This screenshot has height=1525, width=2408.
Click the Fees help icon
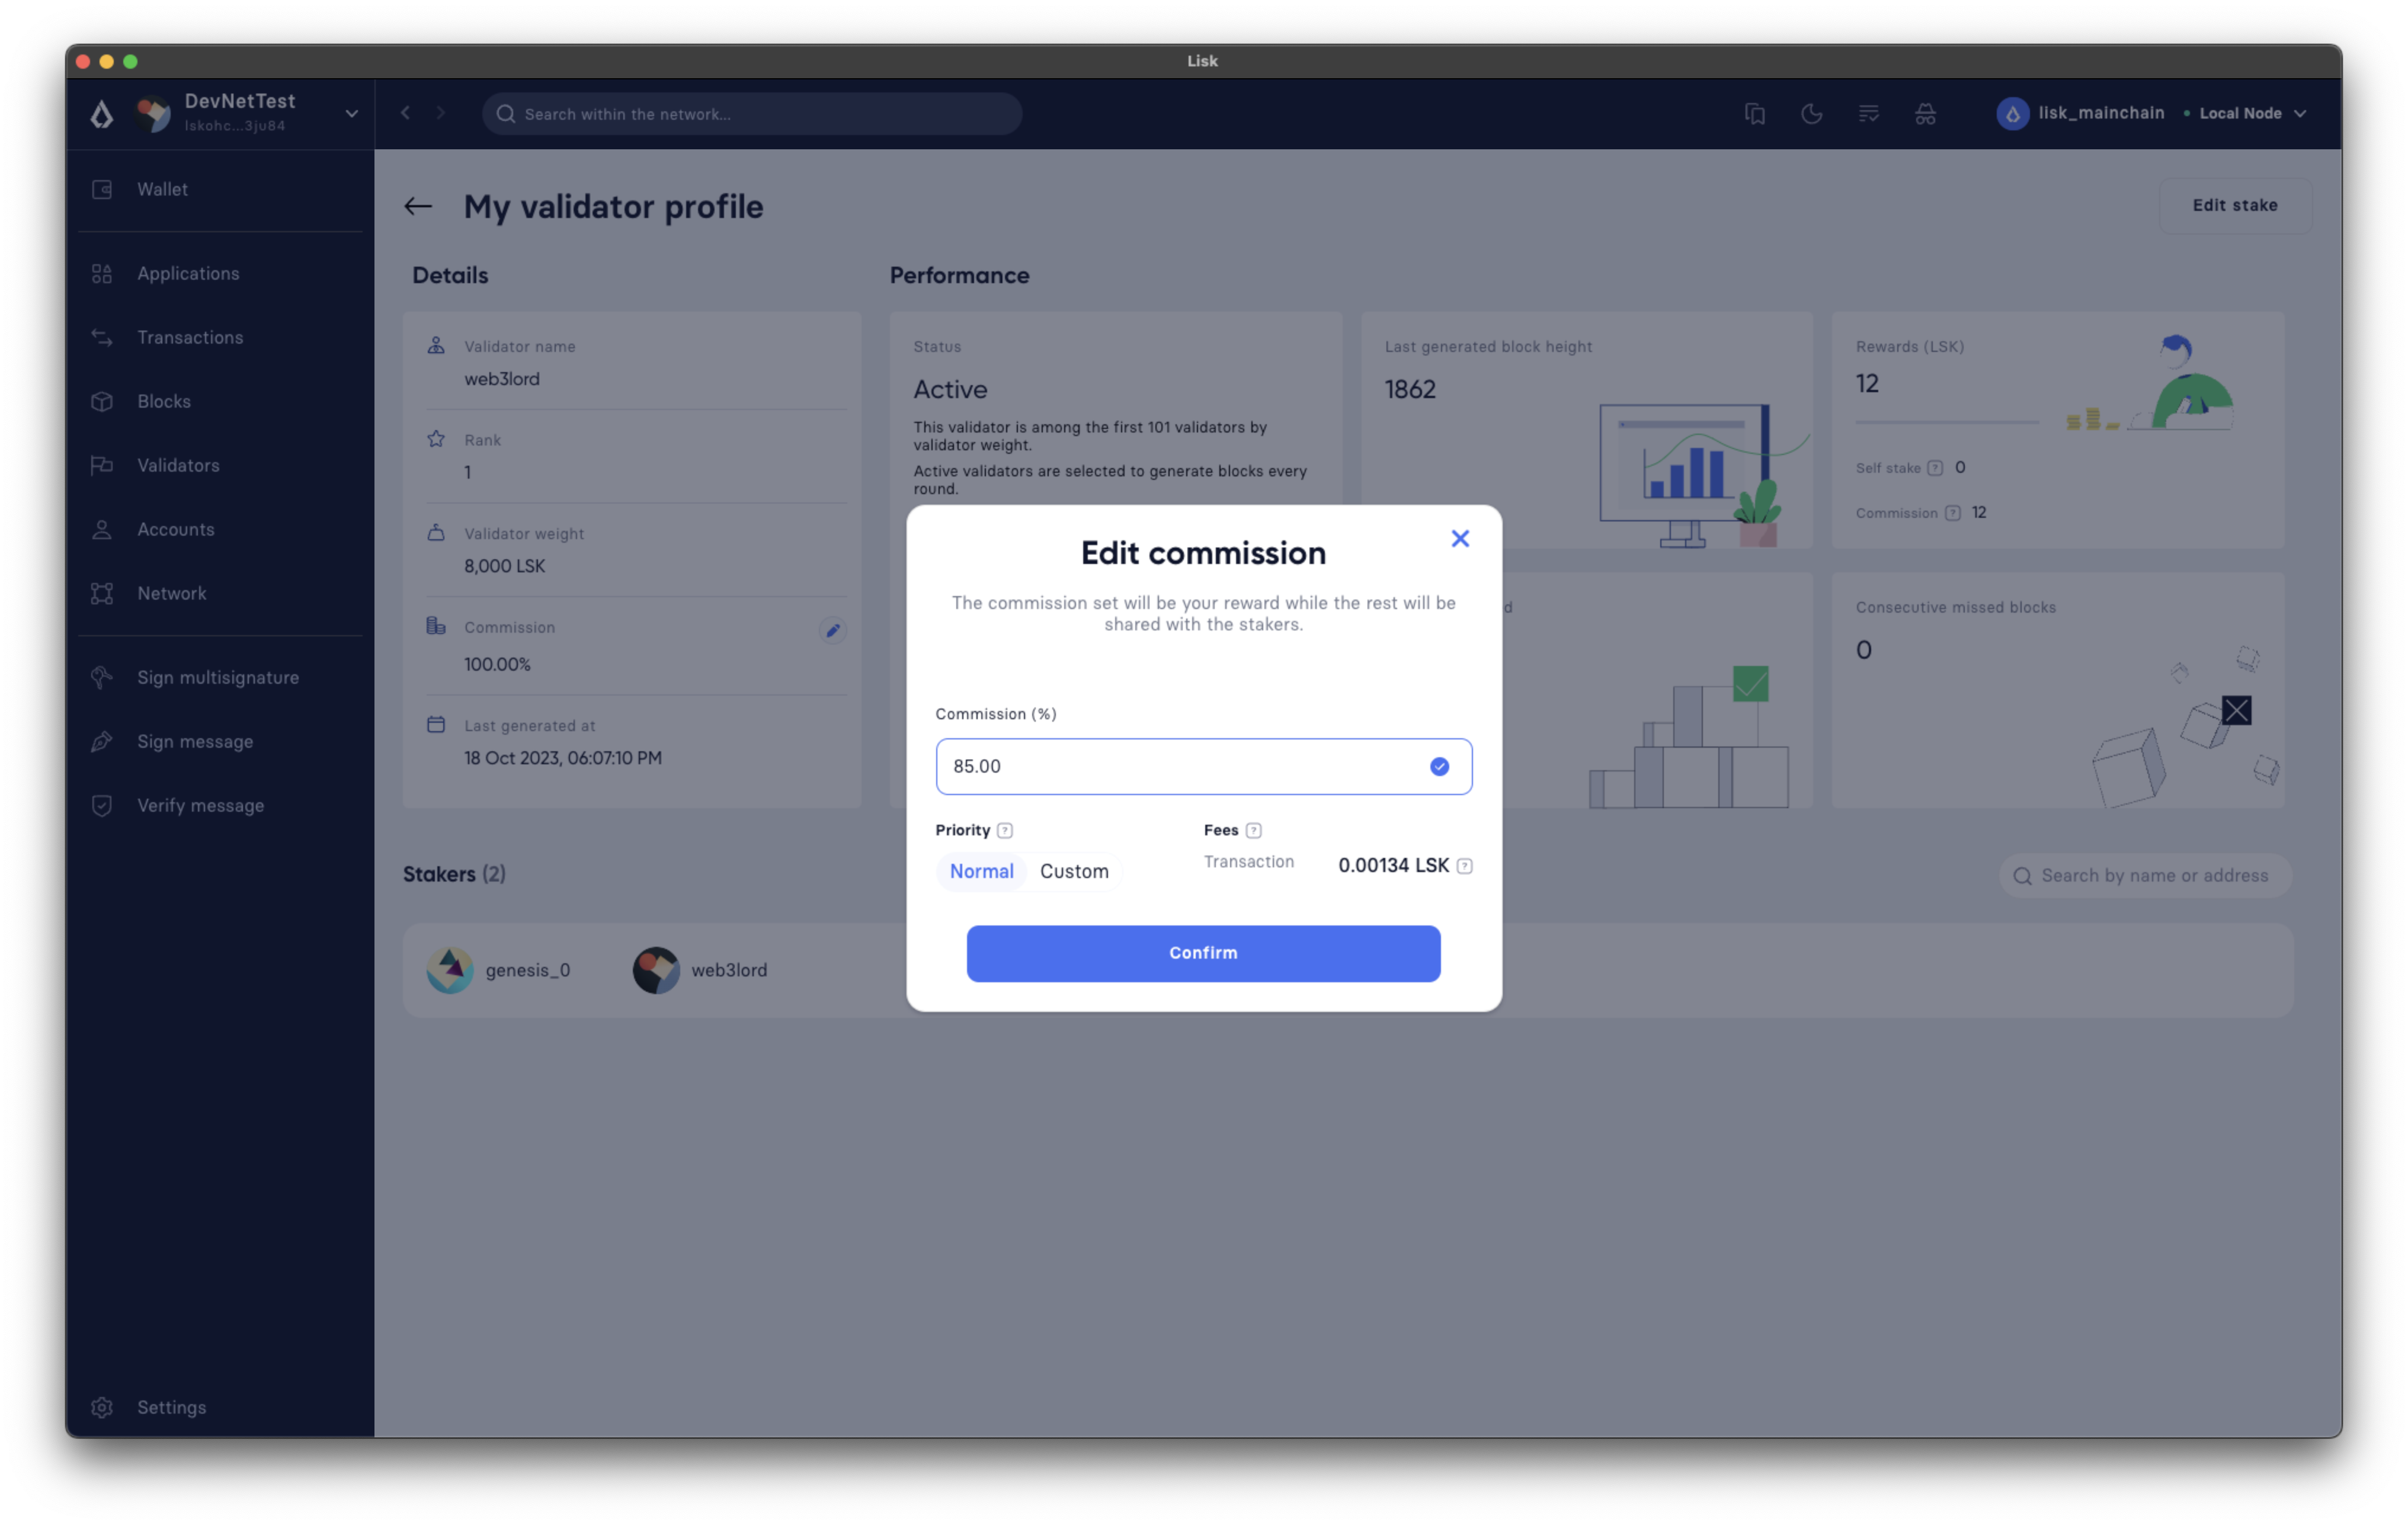[x=1253, y=830]
